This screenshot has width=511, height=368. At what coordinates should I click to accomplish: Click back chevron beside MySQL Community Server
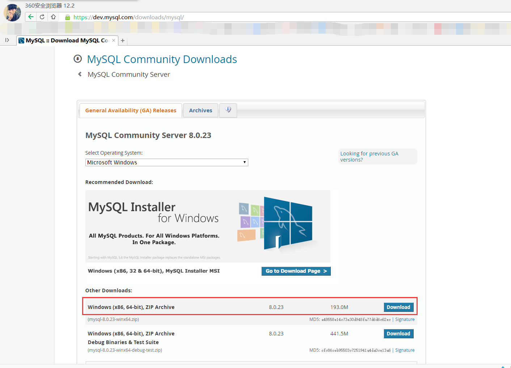click(x=80, y=74)
